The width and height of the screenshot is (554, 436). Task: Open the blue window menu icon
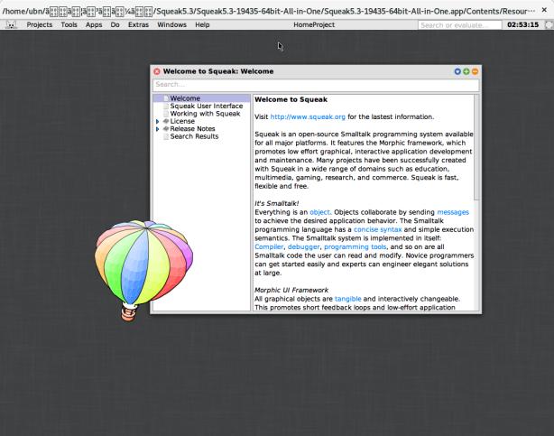[457, 71]
